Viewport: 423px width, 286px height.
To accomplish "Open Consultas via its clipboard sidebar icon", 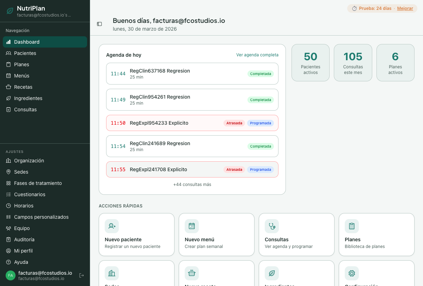I will tap(8, 110).
